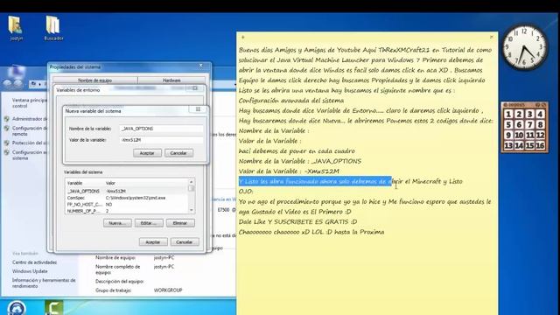560x315 pixels.
Task: Delete the sticky note with X icon
Action: [x=492, y=37]
